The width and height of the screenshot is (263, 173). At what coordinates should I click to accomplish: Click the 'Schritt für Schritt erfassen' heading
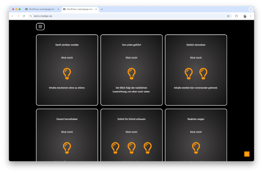[x=131, y=119]
